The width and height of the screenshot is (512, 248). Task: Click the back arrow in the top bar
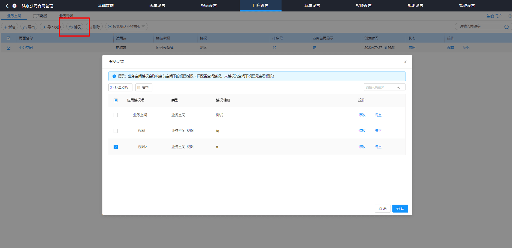pyautogui.click(x=7, y=6)
